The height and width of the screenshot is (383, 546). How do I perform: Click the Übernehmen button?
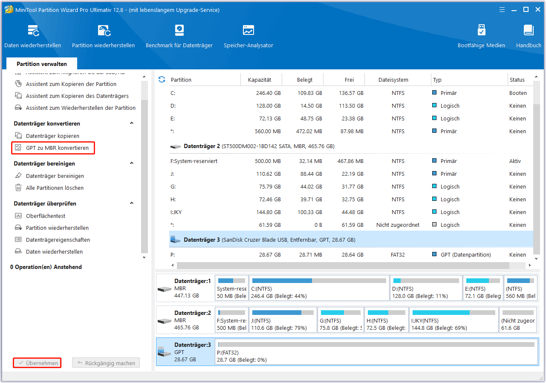tap(37, 363)
